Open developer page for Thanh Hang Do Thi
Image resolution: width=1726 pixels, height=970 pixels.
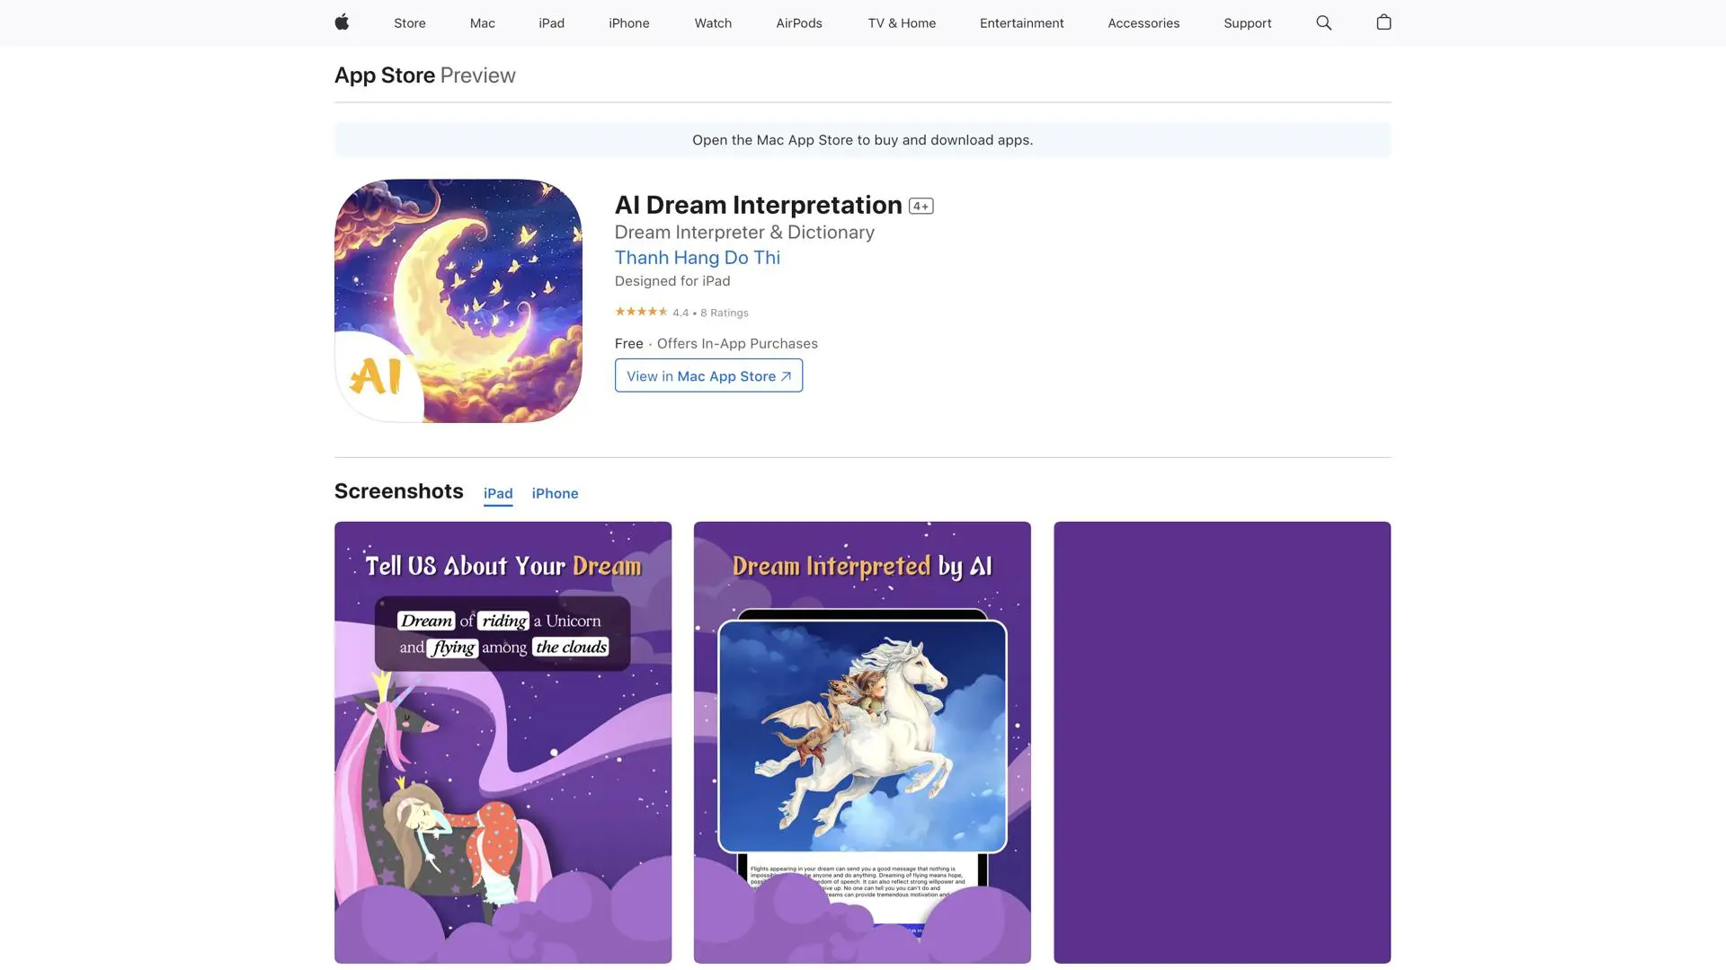coord(697,258)
